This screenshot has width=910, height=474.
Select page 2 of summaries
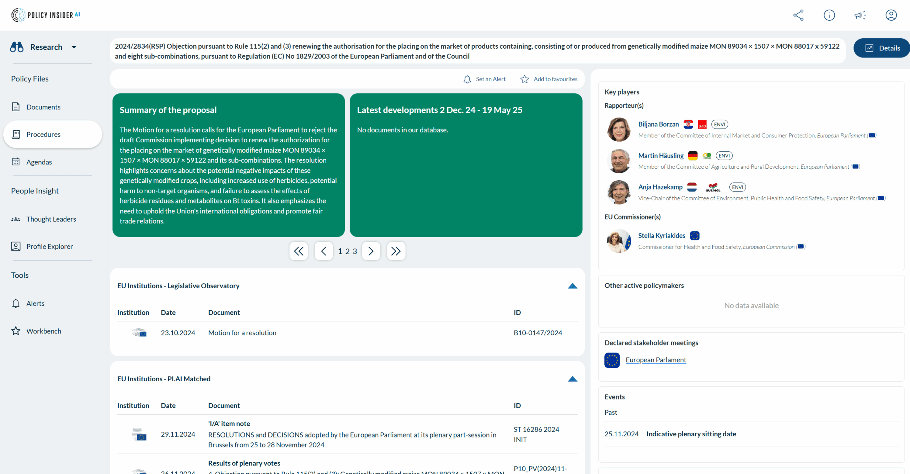(x=347, y=251)
